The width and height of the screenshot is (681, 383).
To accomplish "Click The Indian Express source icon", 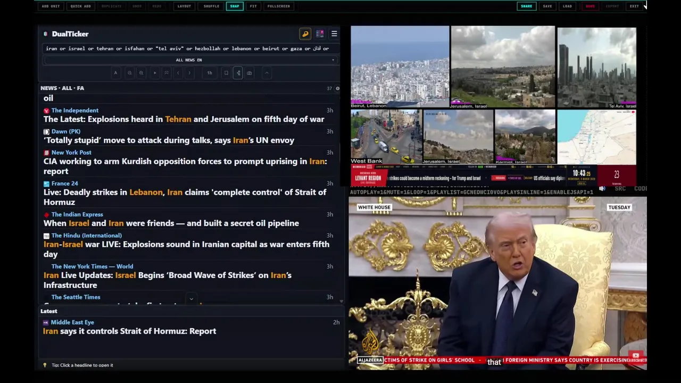I will pos(46,215).
